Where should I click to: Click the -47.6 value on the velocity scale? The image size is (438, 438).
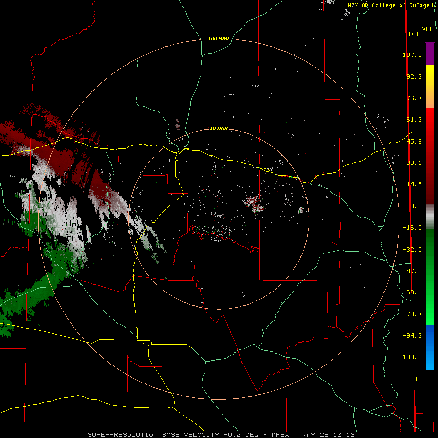[412, 271]
